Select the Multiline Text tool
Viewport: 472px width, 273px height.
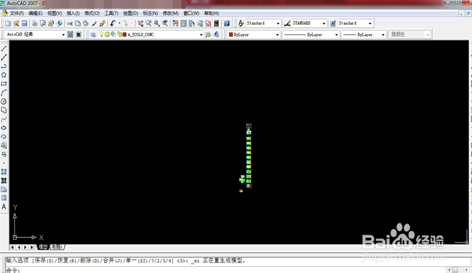click(4, 207)
